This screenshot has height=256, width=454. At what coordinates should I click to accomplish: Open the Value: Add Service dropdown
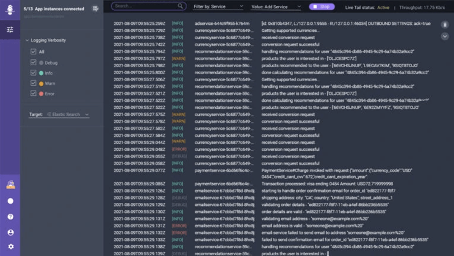276,6
